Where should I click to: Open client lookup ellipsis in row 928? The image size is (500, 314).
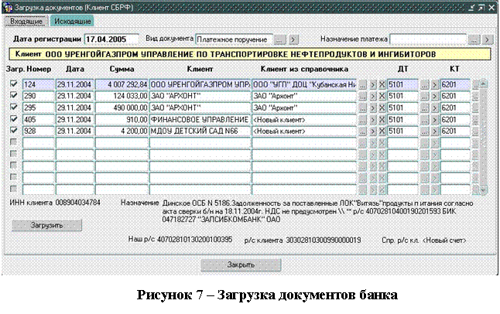pos(362,131)
